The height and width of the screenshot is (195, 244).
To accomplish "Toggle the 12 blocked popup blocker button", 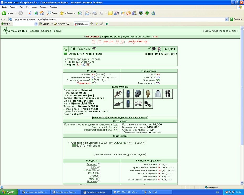I will click(x=81, y=24).
